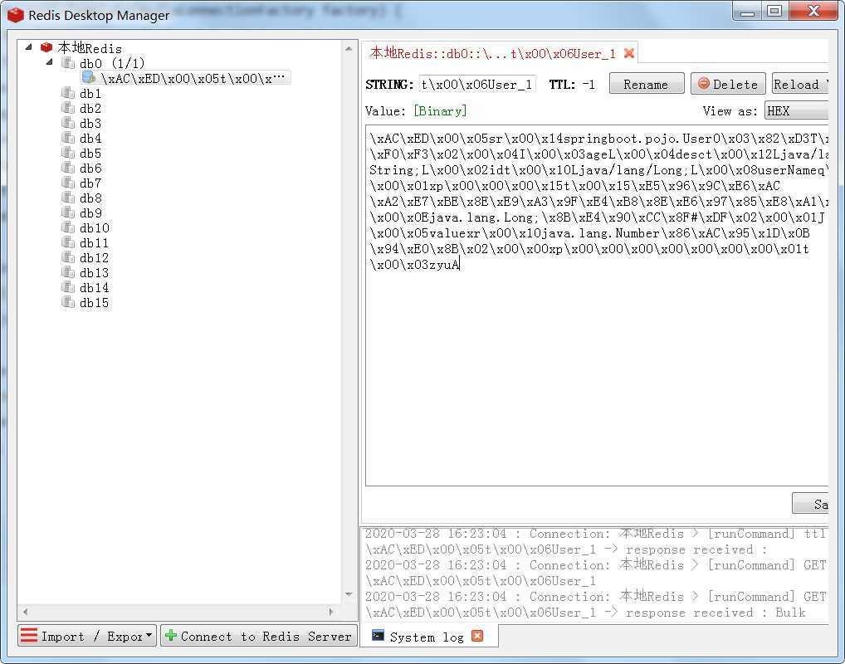The height and width of the screenshot is (664, 845).
Task: Click the db5 database icon
Action: click(x=68, y=153)
